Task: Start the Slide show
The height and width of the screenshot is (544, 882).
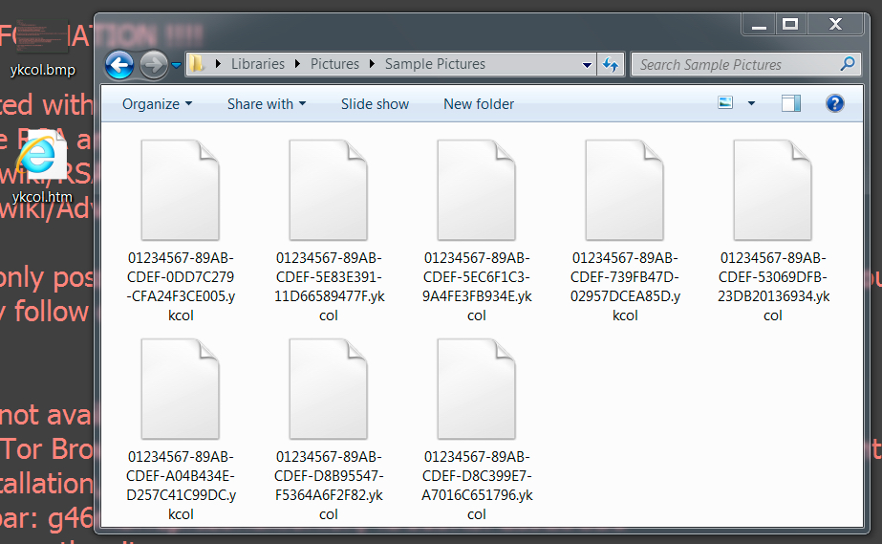Action: tap(375, 104)
